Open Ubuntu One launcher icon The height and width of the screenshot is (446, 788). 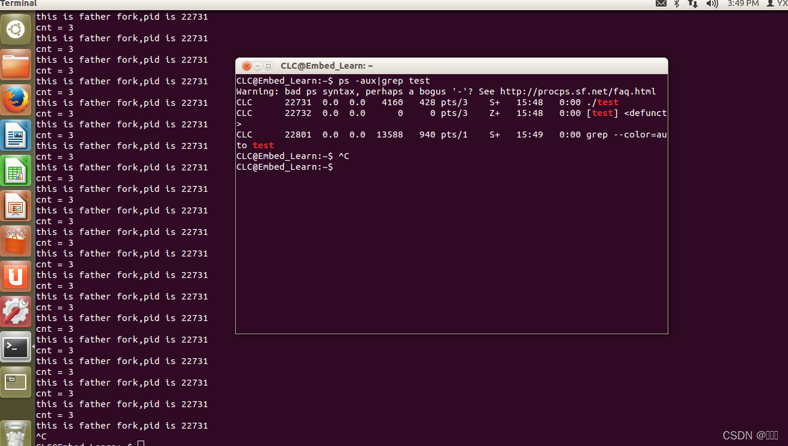coord(16,276)
